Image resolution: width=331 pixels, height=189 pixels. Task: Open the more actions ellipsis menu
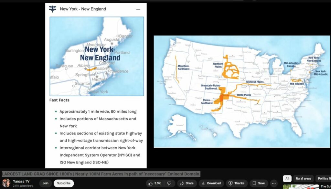click(x=274, y=183)
